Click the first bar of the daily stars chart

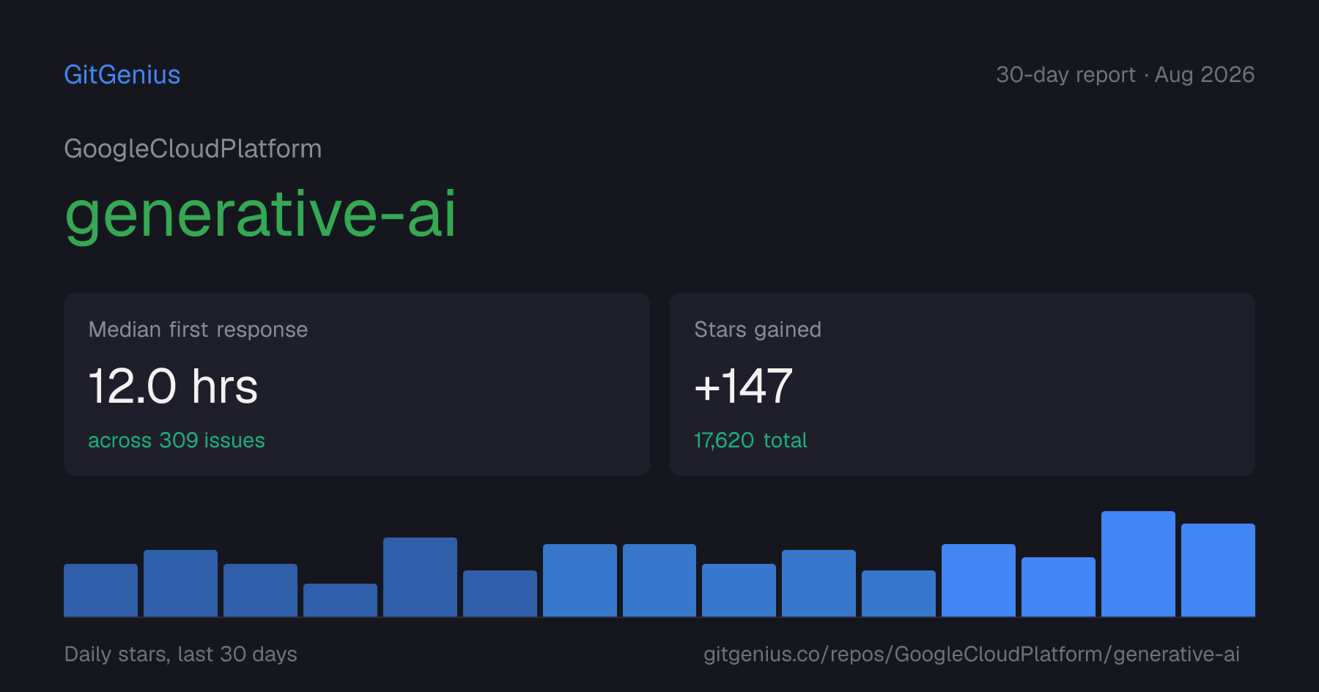click(100, 590)
